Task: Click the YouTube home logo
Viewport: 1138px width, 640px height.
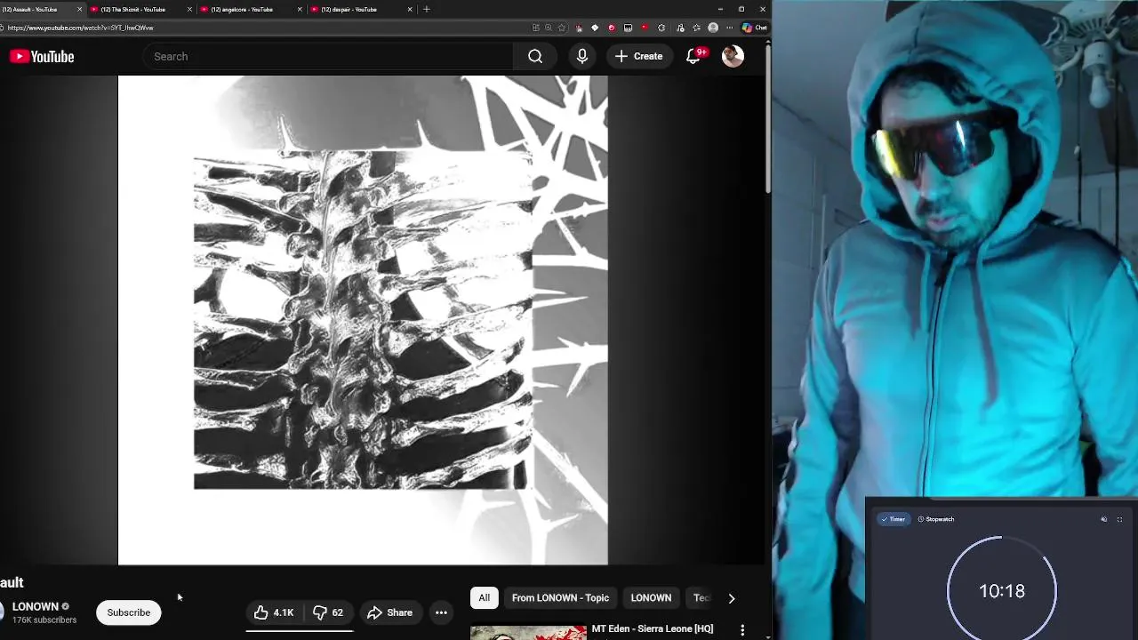Action: (42, 56)
